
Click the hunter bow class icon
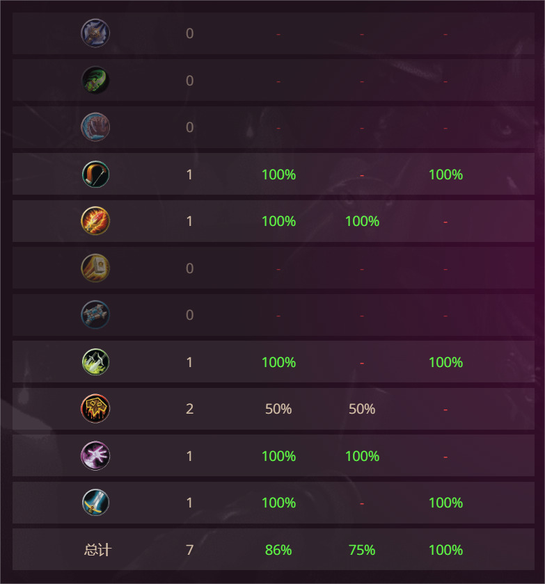pos(95,174)
